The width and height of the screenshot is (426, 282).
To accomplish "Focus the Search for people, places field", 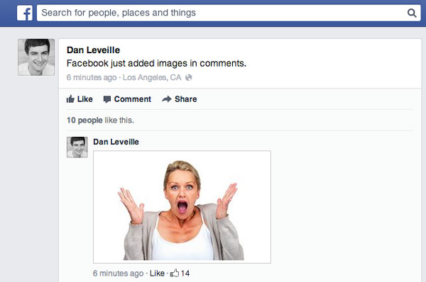I will 229,13.
